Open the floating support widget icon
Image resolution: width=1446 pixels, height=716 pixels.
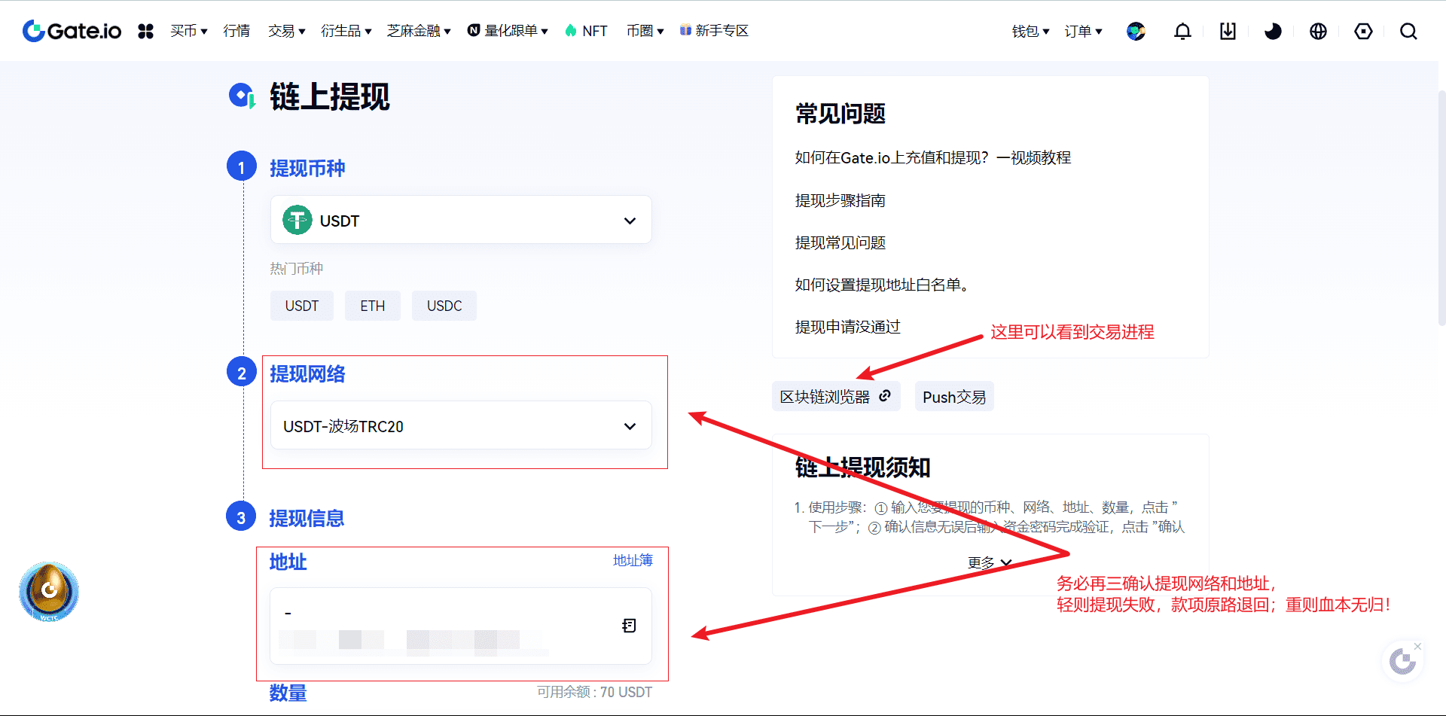tap(1402, 662)
